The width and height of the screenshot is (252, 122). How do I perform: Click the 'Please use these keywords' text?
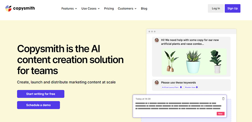tap(178, 82)
